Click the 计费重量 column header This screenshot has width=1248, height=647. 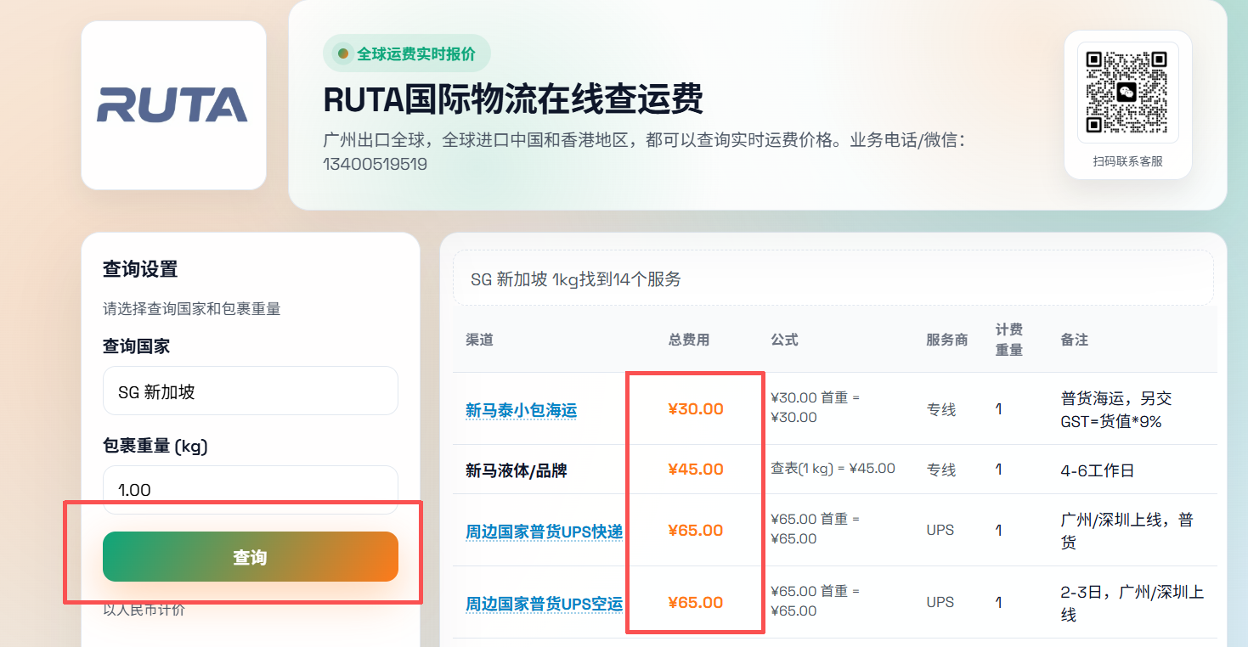[x=1008, y=340]
